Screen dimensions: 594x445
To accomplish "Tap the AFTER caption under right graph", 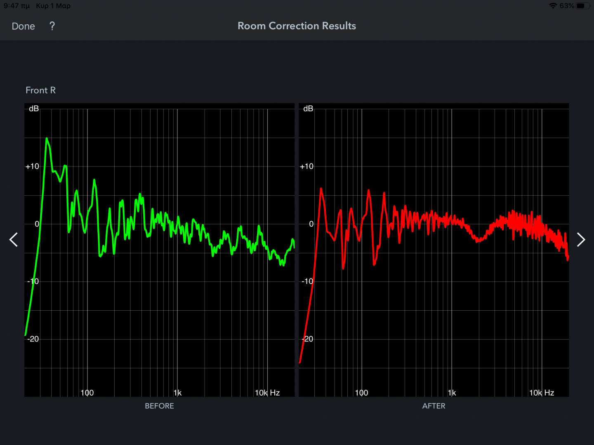I will 434,406.
